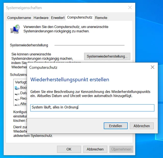Viewport: 163px width, 158px height.
Task: Select the Rec drive icon
Action: coord(17,99)
